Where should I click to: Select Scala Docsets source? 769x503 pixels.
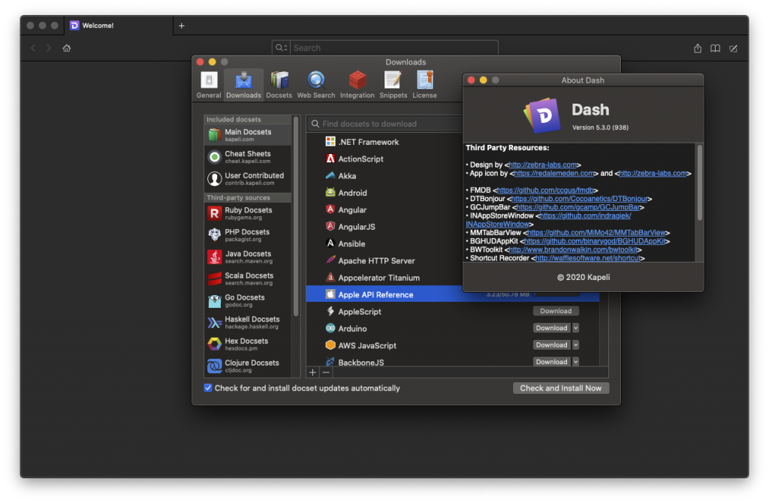point(248,279)
